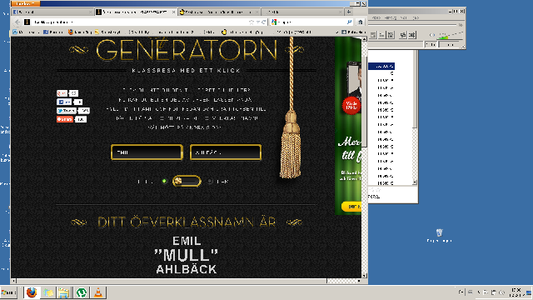Launch VLC cone icon in taskbar
The width and height of the screenshot is (533, 300).
[98, 292]
